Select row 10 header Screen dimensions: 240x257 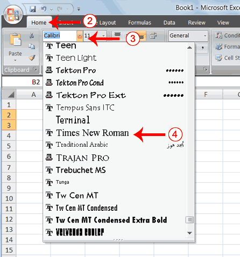pyautogui.click(x=9, y=198)
